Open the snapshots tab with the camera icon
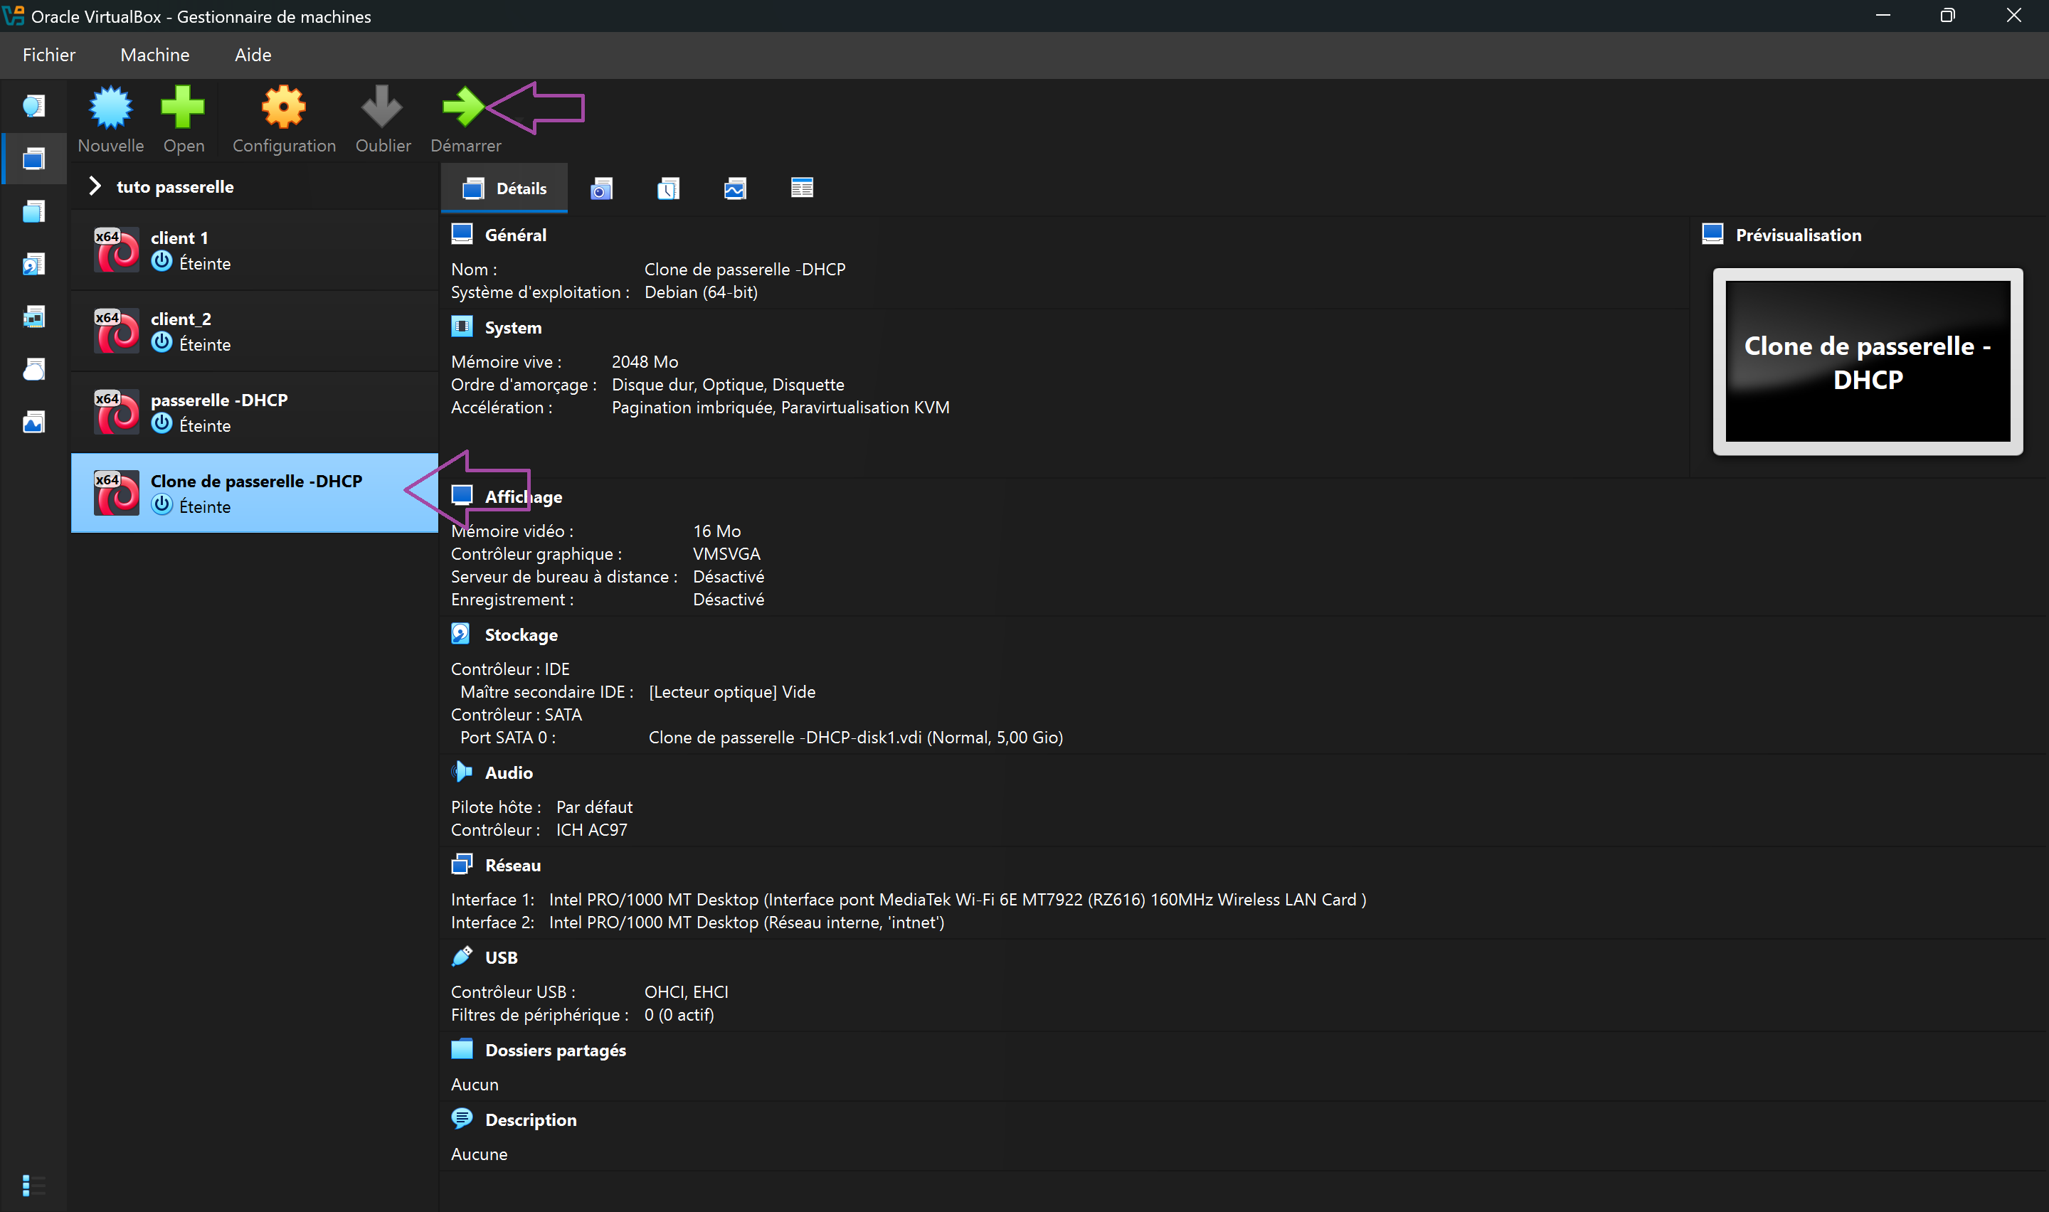 coord(601,188)
